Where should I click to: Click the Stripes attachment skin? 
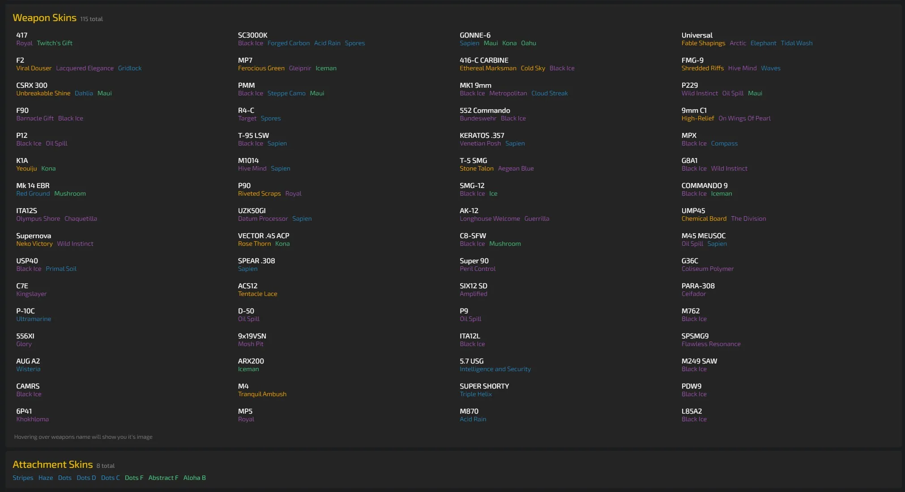click(22, 478)
